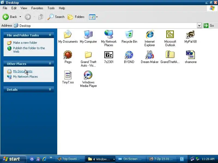Open the Tools menu
The image size is (218, 163).
coord(51,8)
